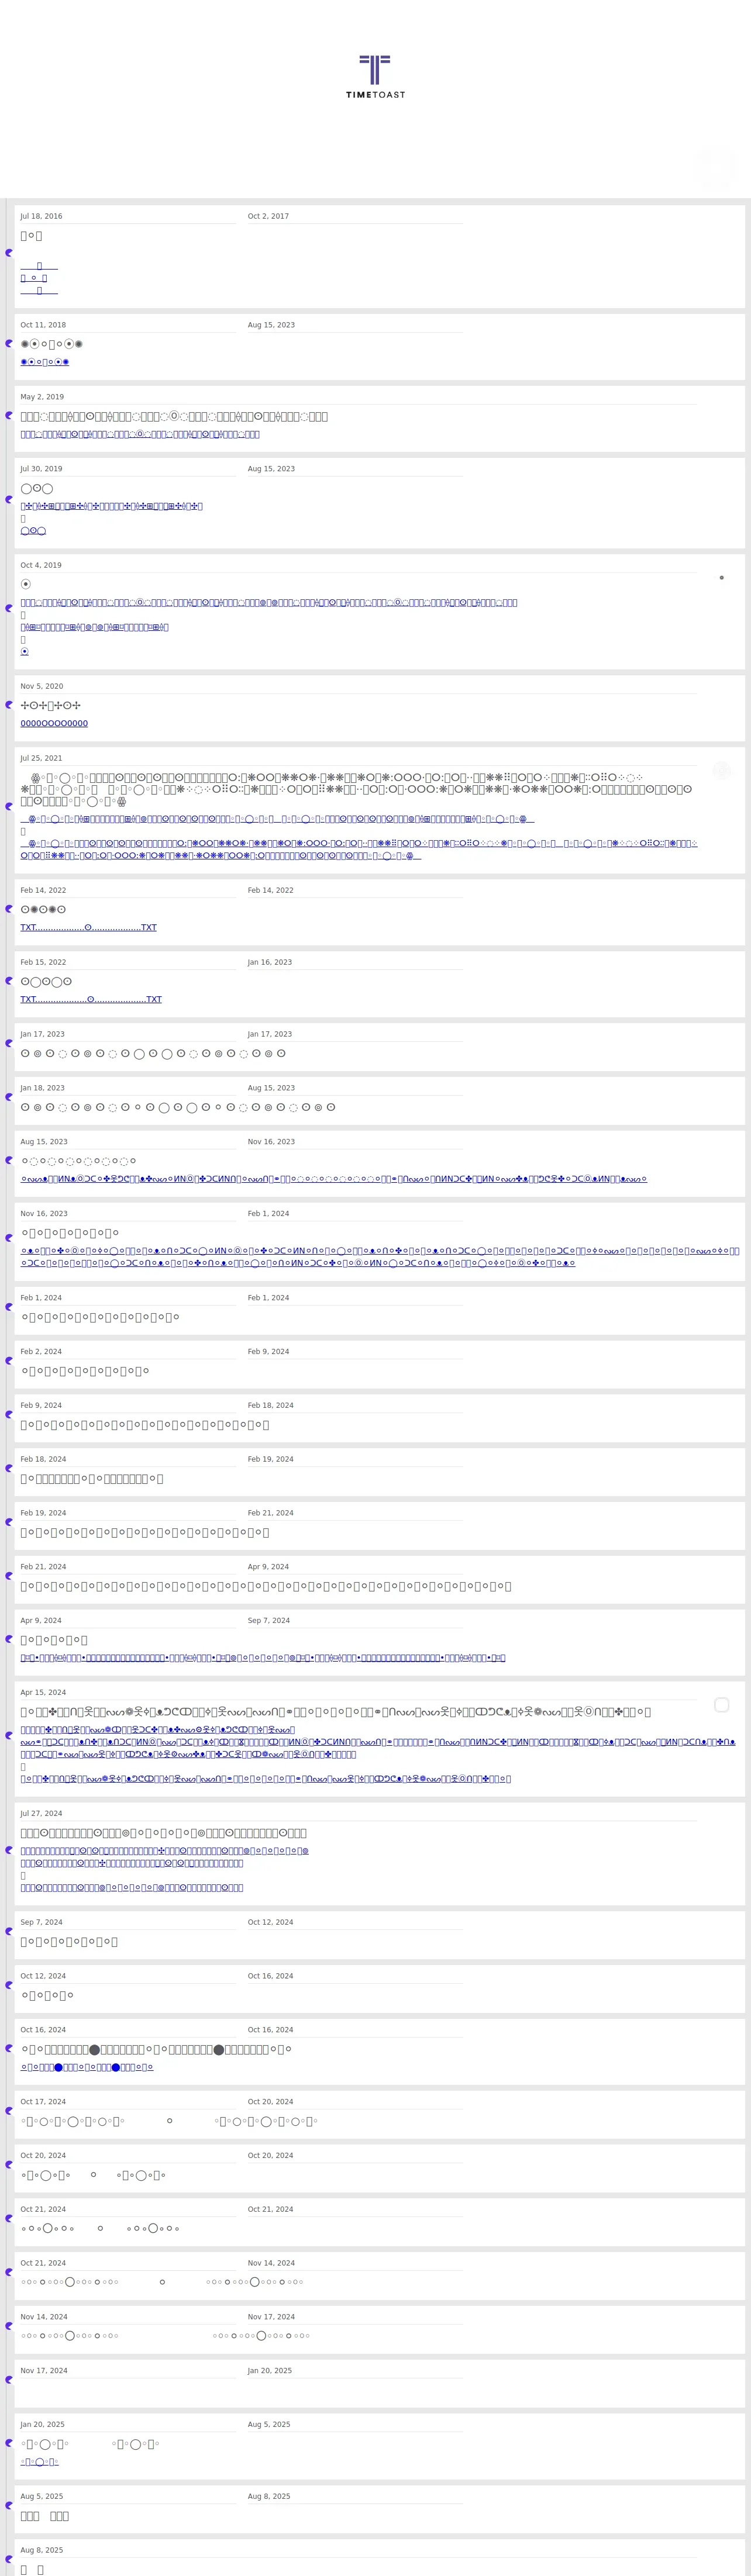Select the timeline marker for Nov 5, 2020 entry
Viewport: 751px width, 2576px height.
(x=9, y=706)
